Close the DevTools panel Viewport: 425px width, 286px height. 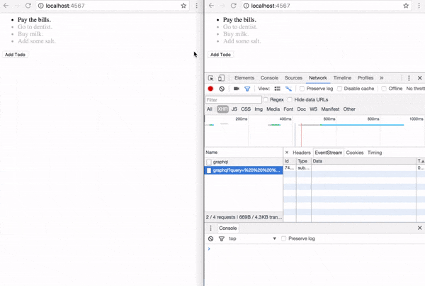coord(419,78)
